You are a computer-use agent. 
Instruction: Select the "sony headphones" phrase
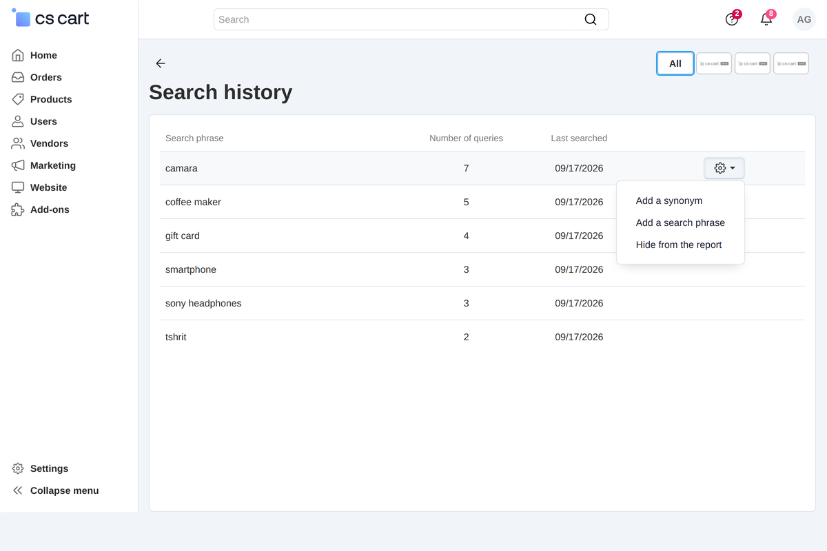[x=203, y=303]
